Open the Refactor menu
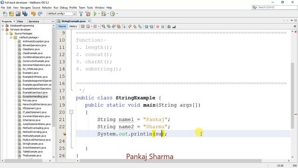The height and width of the screenshot is (168, 298). 47,7
